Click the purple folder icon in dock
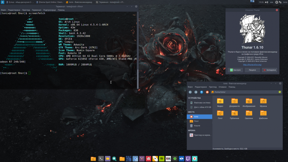The height and width of the screenshot is (162, 288). [x=108, y=159]
